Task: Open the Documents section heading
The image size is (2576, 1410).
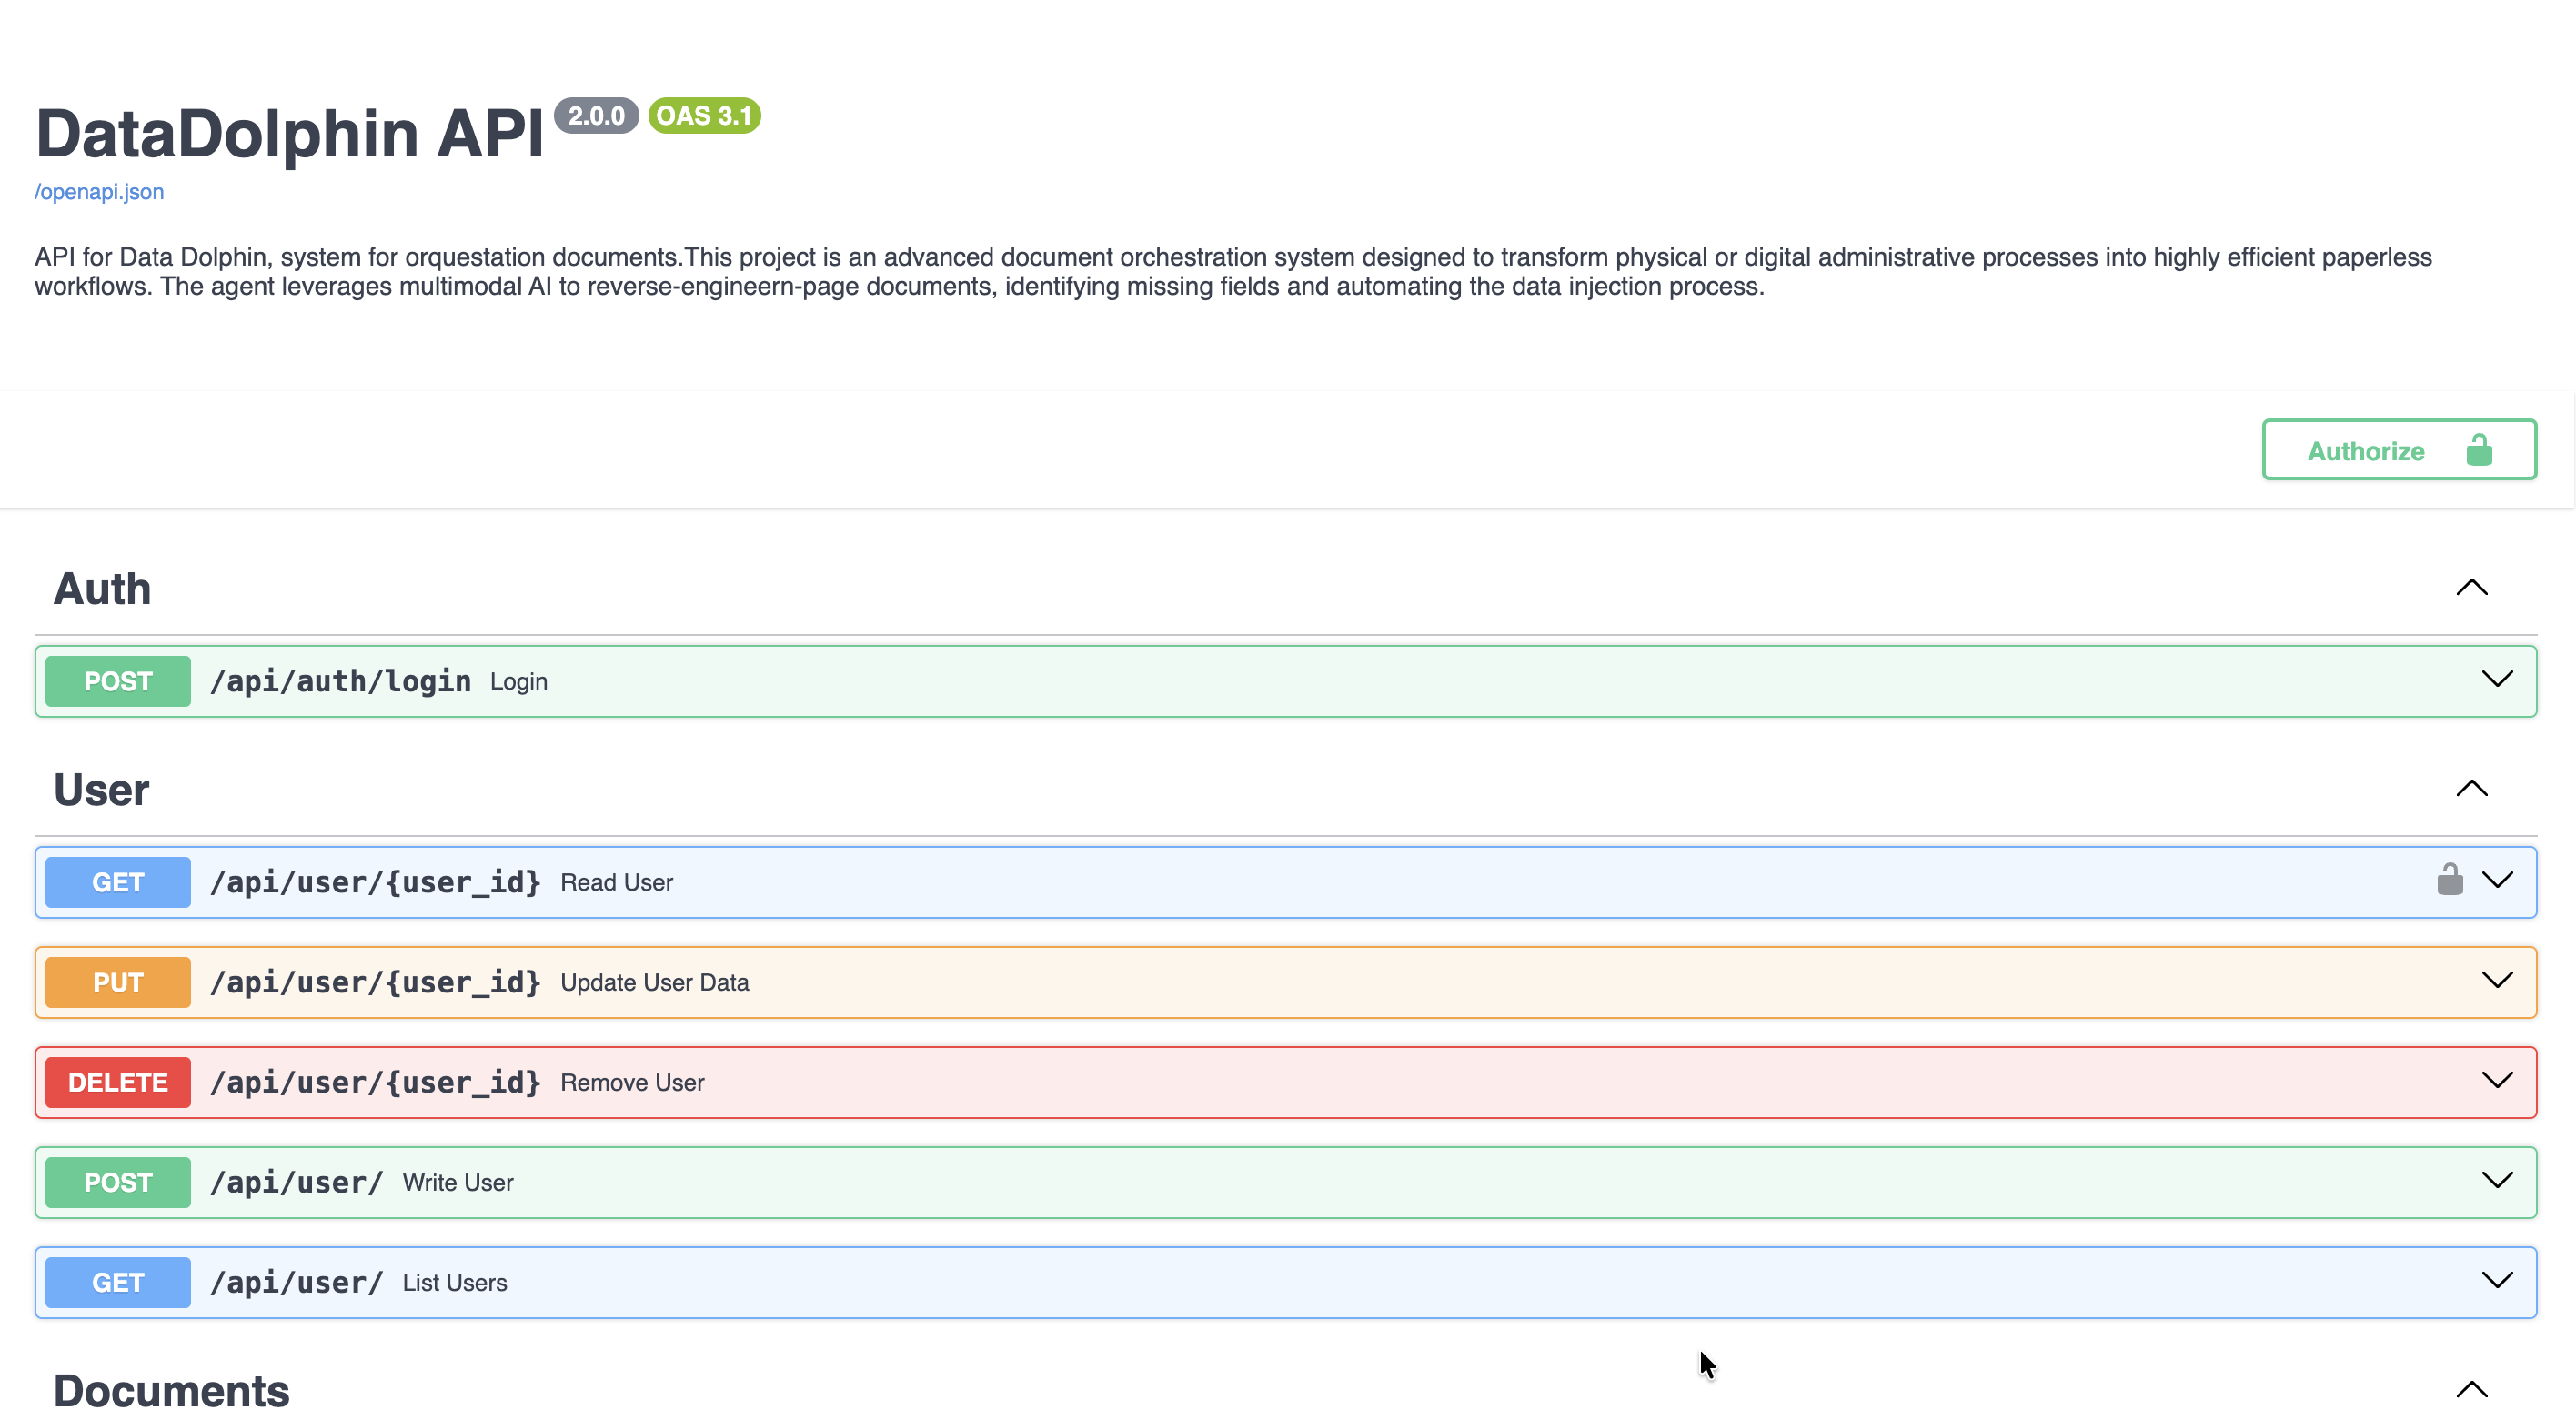Action: [171, 1390]
